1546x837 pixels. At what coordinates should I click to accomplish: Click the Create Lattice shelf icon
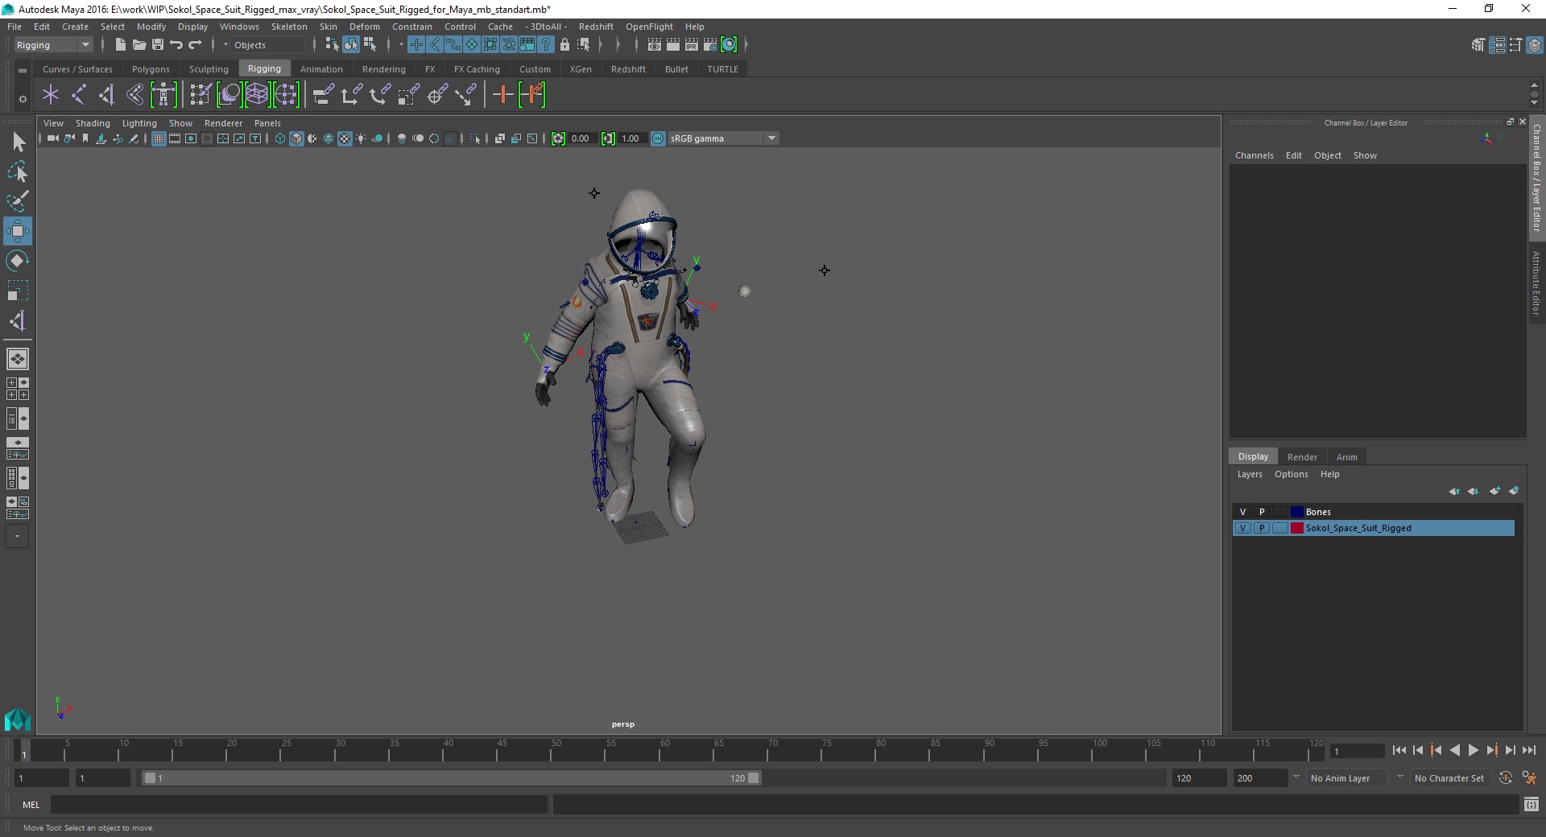coord(257,95)
